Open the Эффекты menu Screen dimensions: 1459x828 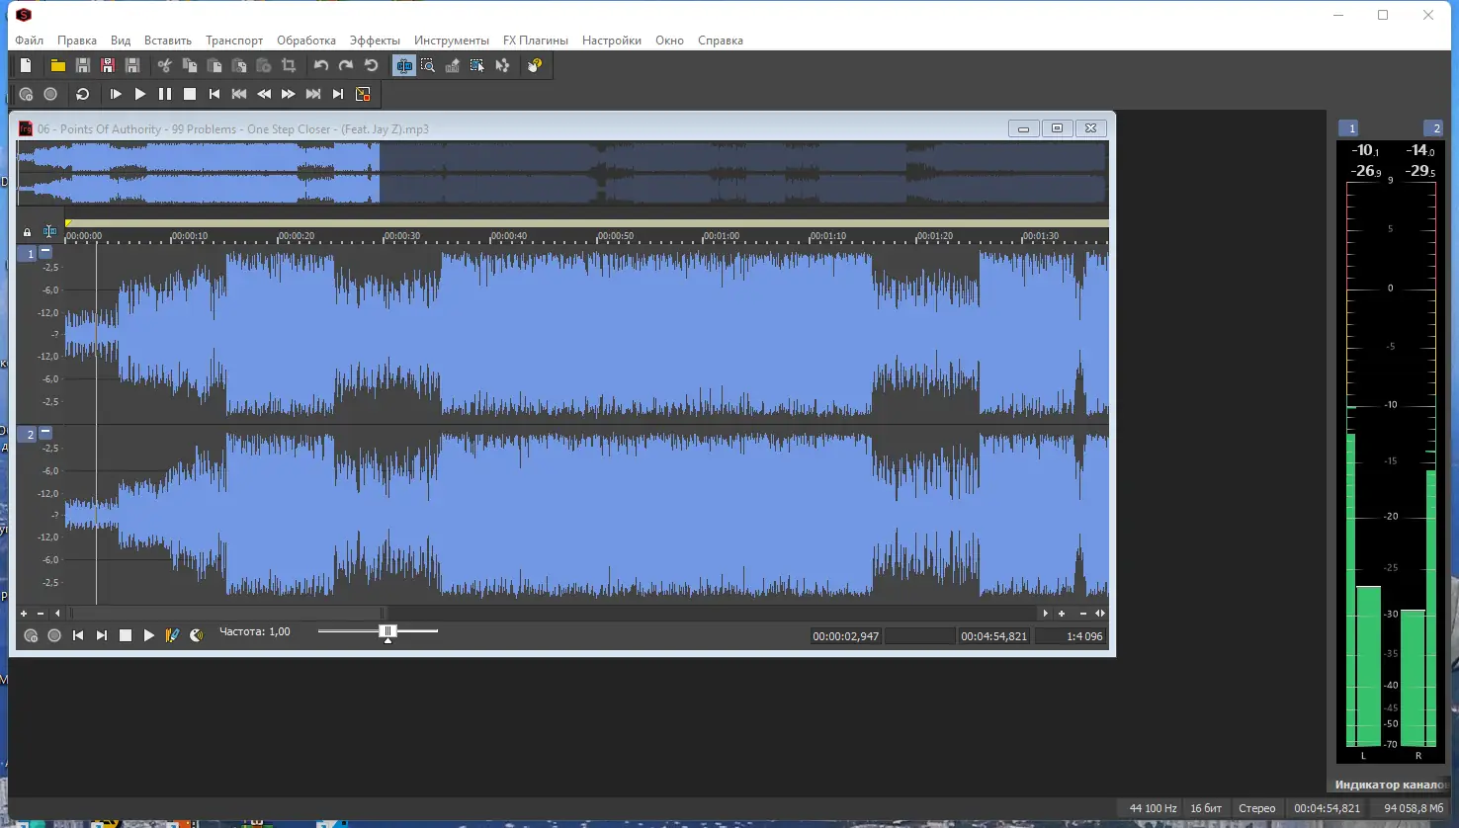point(375,41)
